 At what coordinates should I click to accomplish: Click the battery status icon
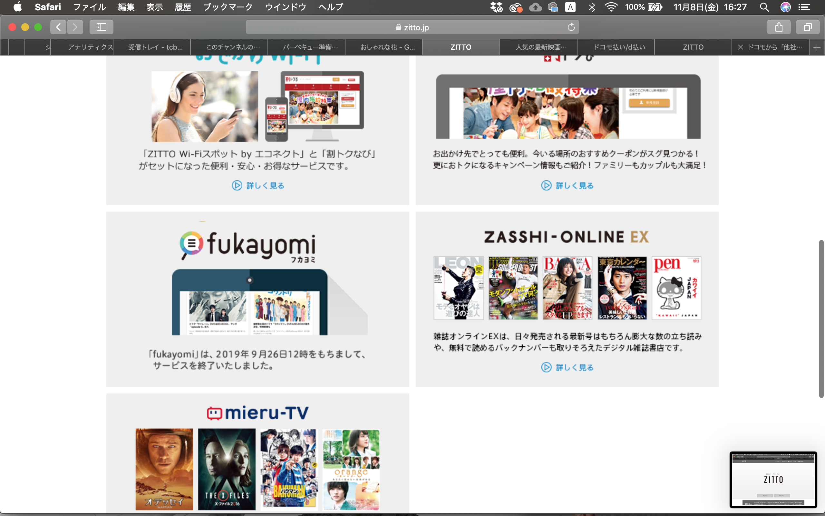coord(655,7)
